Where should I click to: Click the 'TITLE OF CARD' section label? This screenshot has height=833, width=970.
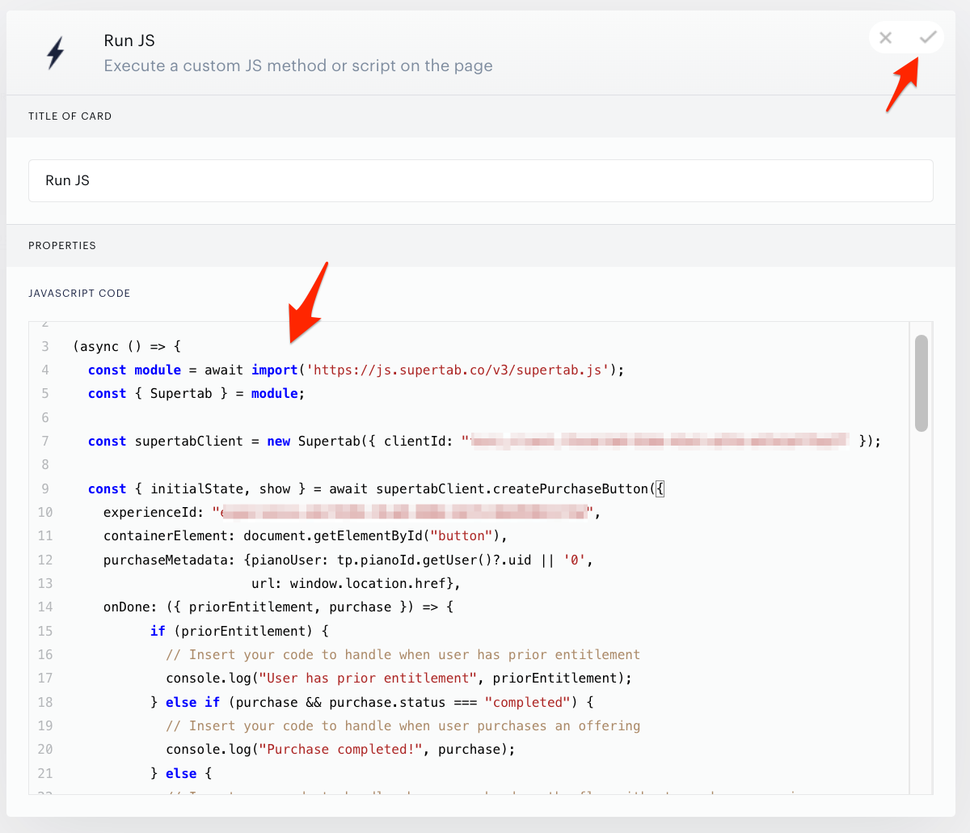pyautogui.click(x=70, y=116)
